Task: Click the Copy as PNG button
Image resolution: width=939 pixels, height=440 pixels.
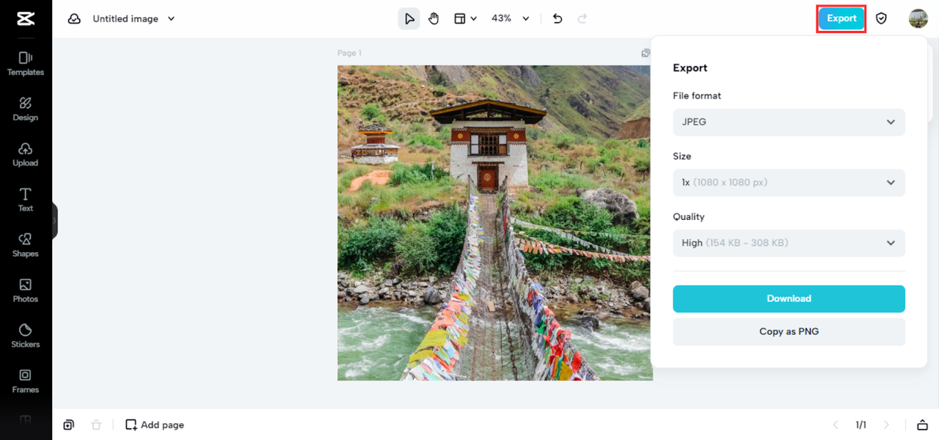Action: (789, 331)
